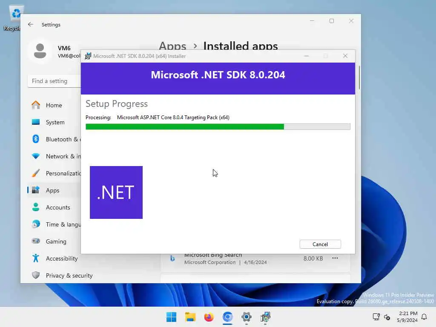Open the Windows Start menu
Viewport: 436px width, 327px height.
(x=171, y=317)
